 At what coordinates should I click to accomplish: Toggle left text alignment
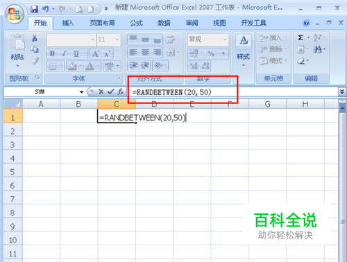pyautogui.click(x=133, y=53)
